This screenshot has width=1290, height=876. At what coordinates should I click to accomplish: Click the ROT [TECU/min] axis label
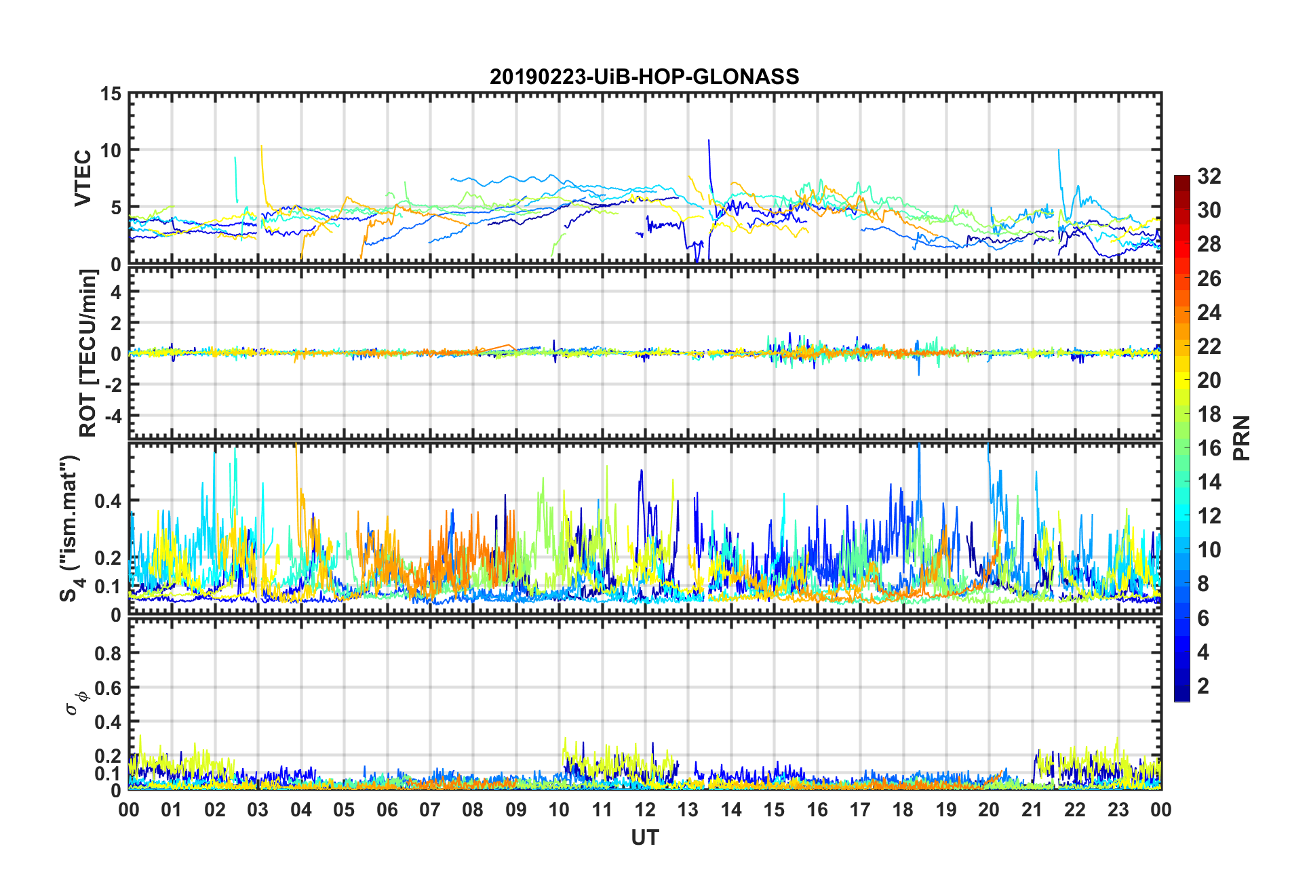pyautogui.click(x=87, y=353)
